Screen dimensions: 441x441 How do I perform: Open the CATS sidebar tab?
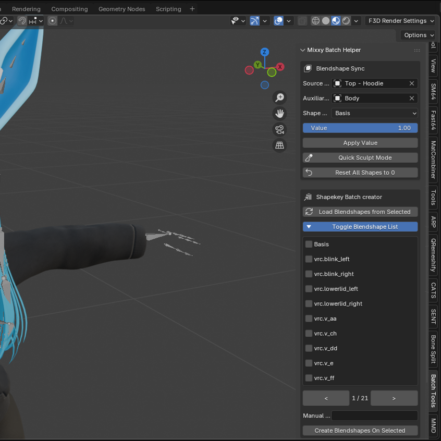click(x=433, y=290)
